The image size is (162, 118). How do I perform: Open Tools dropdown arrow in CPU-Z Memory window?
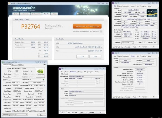pos(139,97)
